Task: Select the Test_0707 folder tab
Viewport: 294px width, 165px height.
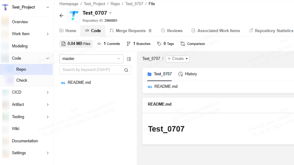Action: click(160, 74)
